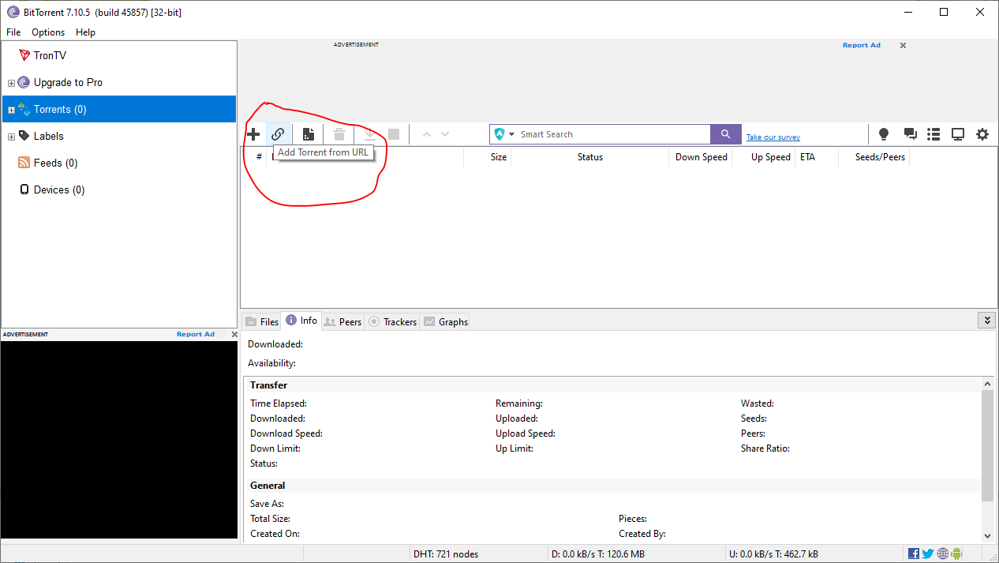
Task: Switch to the Trackers tab
Action: 393,321
